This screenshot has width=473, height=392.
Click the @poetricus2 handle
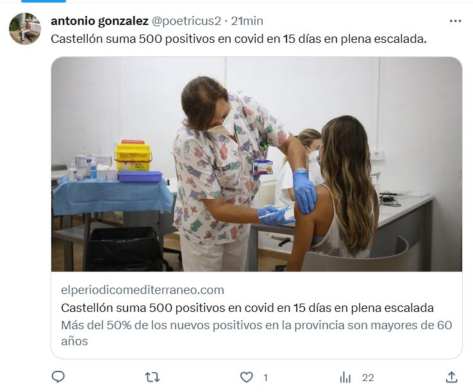pyautogui.click(x=186, y=21)
